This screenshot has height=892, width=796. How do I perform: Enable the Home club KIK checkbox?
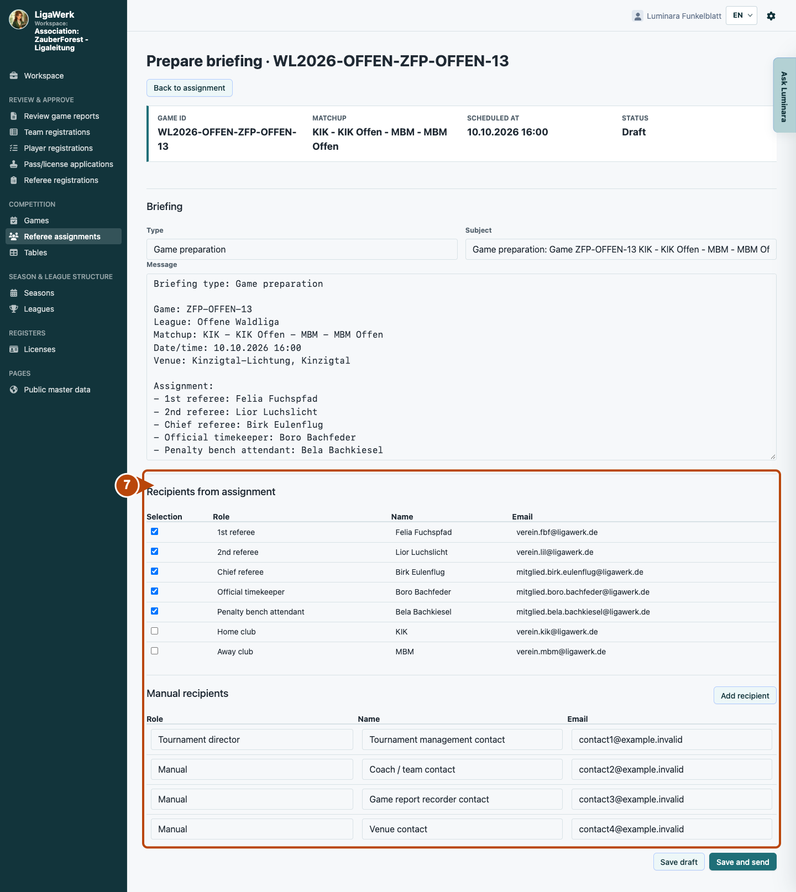pos(155,631)
